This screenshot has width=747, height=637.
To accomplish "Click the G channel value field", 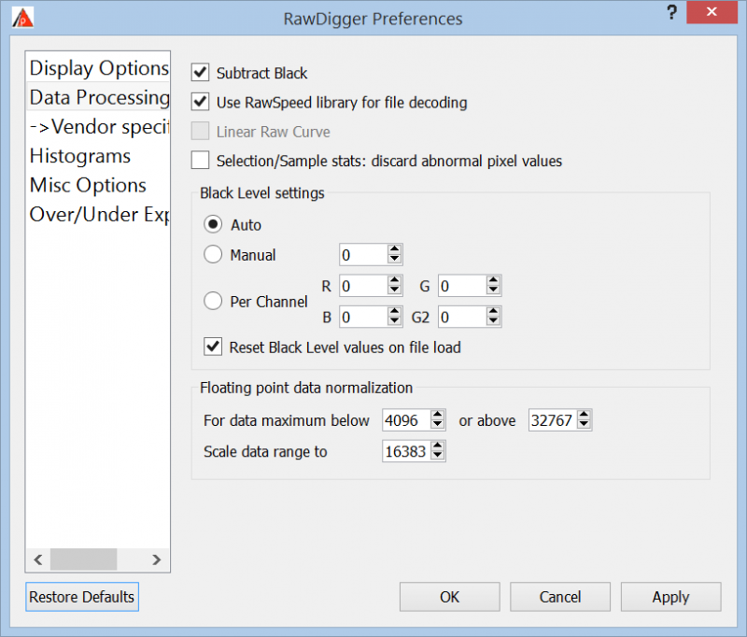I will click(x=462, y=286).
